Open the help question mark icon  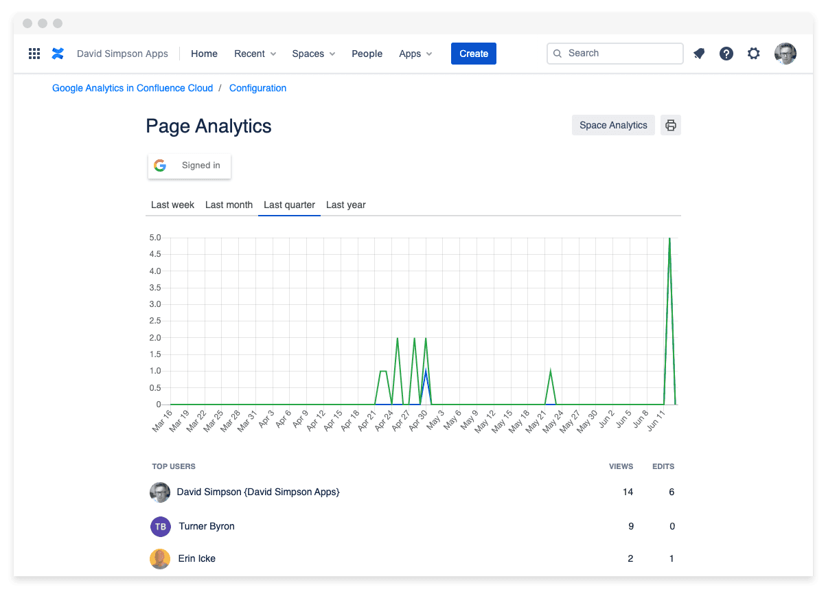point(726,54)
